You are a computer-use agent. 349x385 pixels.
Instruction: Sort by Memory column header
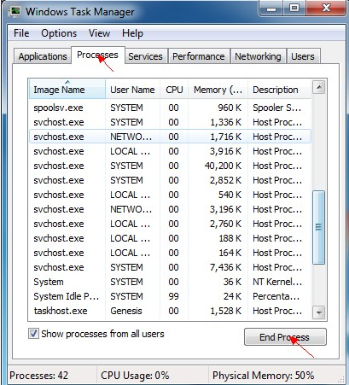[218, 90]
